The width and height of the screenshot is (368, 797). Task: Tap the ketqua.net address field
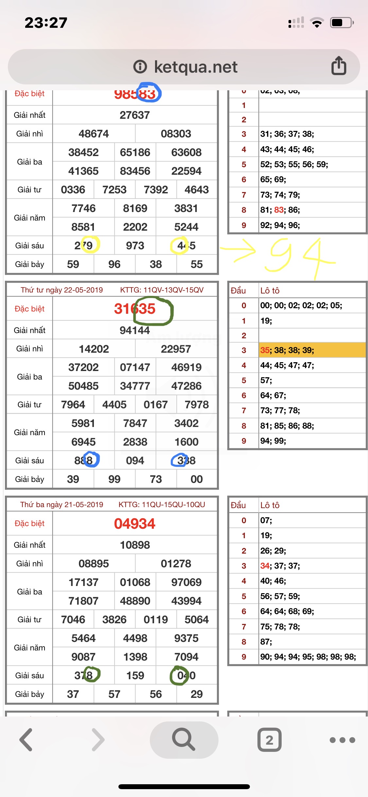pos(196,67)
